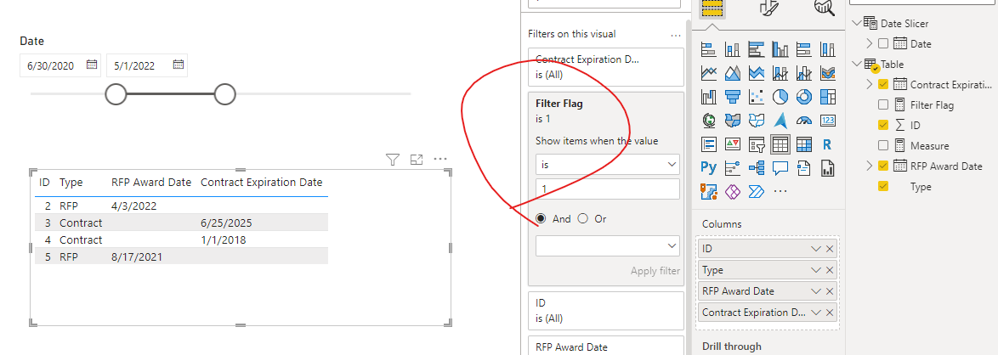Uncheck the Type field checkbox

click(x=882, y=186)
